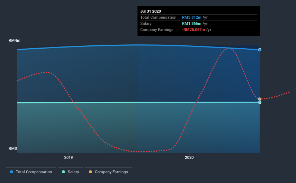This screenshot has width=296, height=183.
Task: Click the tooltip's Salary label
Action: click(146, 23)
